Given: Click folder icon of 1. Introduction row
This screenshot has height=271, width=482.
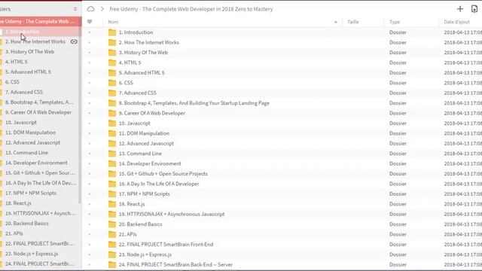Looking at the screenshot, I should [112, 32].
